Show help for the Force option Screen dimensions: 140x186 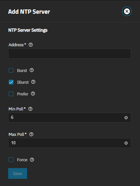click(32, 160)
